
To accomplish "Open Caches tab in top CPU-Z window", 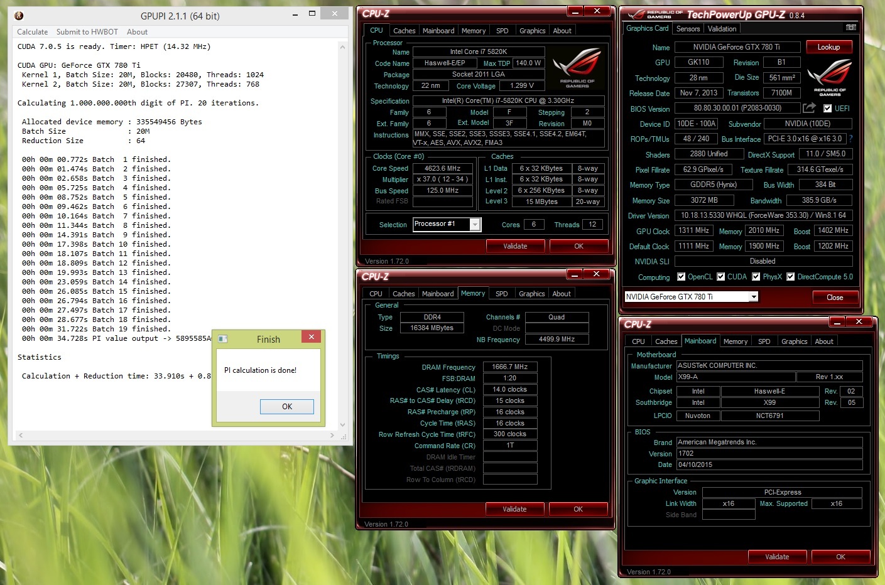I will (x=404, y=31).
